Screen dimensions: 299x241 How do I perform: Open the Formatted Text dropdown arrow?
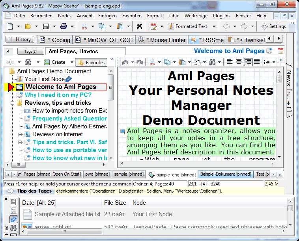pos(214,26)
